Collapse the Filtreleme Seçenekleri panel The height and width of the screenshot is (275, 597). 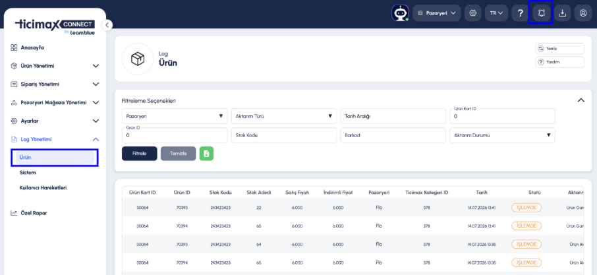click(581, 100)
